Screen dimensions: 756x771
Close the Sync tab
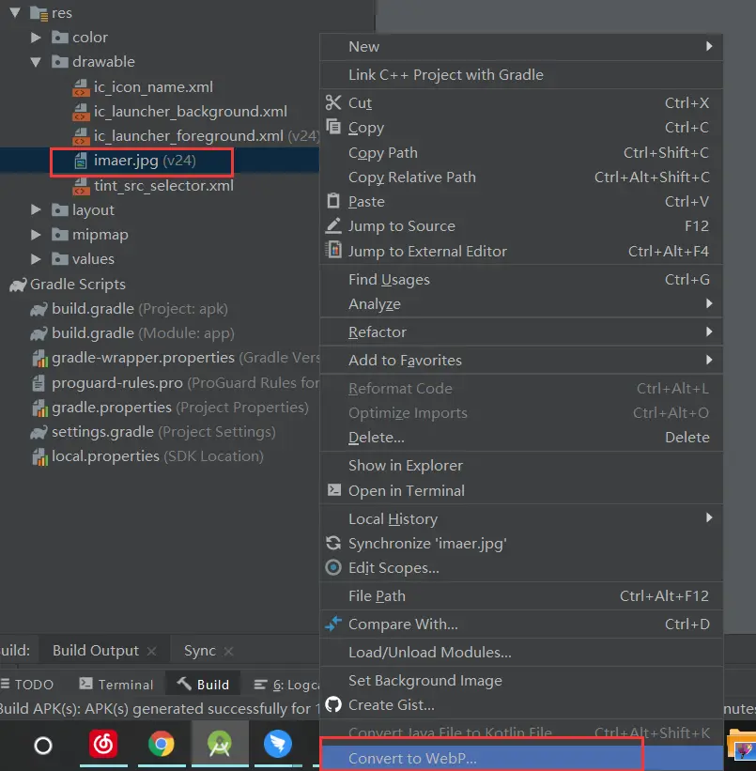[x=228, y=652]
